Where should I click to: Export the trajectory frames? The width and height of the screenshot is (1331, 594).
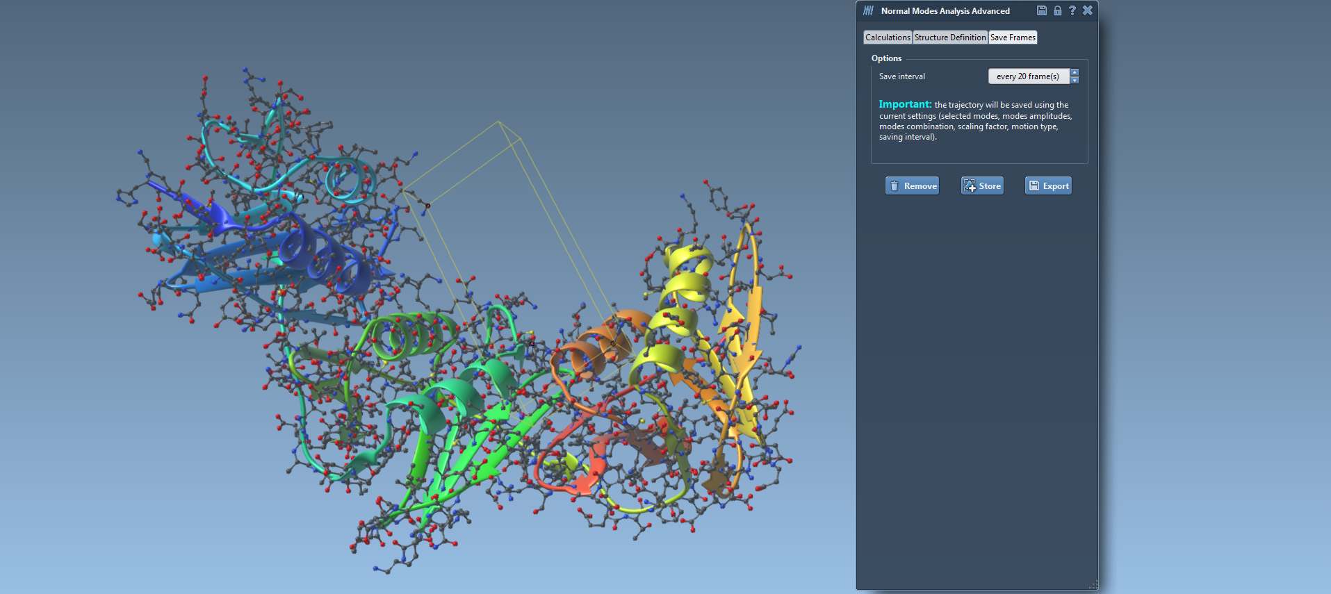(x=1048, y=185)
